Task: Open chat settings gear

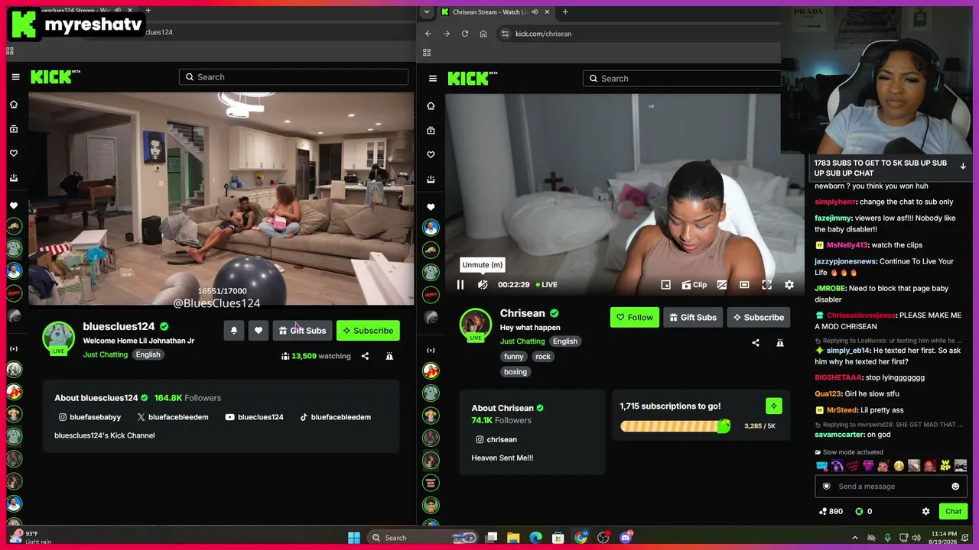Action: (926, 511)
